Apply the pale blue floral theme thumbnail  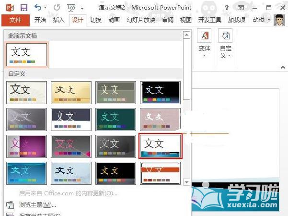pos(71,173)
